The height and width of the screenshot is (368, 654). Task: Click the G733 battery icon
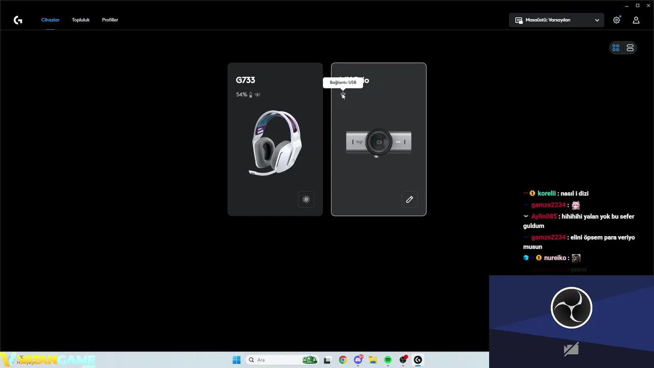click(x=250, y=95)
